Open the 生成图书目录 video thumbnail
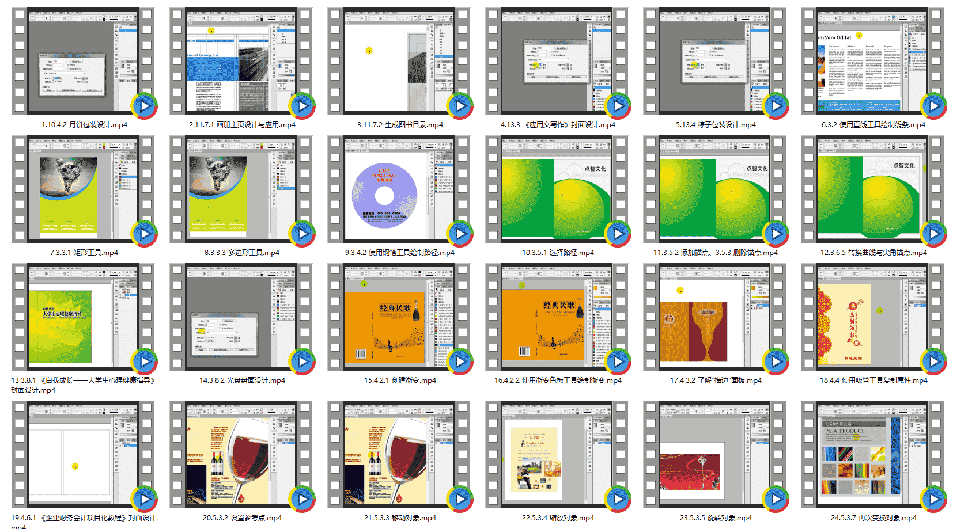This screenshot has width=953, height=529. point(399,61)
